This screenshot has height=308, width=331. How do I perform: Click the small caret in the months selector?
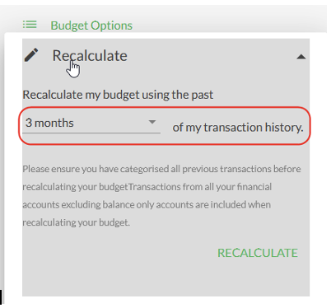pos(152,122)
